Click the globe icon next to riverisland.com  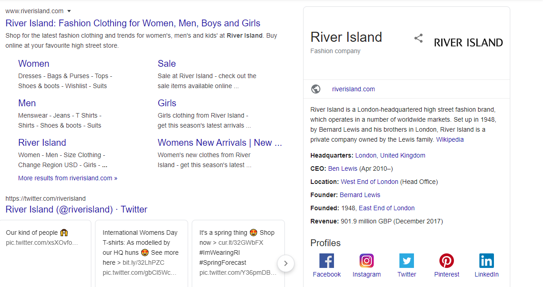[316, 89]
